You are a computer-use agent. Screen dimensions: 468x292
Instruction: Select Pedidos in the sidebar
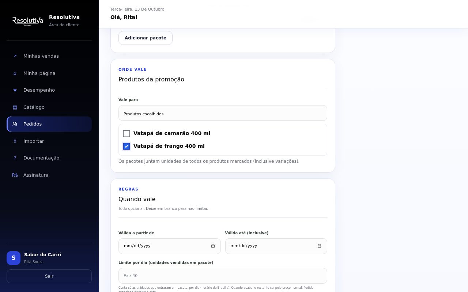point(49,124)
